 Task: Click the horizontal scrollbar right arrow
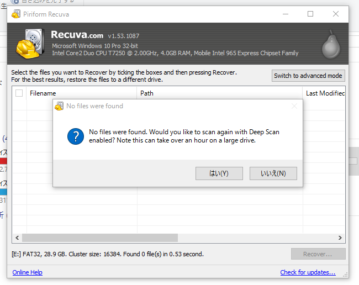click(340, 238)
